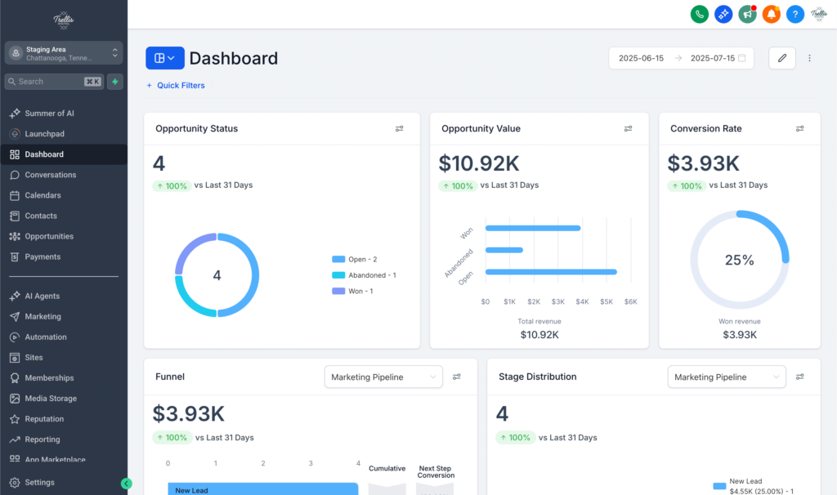Click the blue AI sparkle icon
Screen dimensions: 837x495
click(723, 14)
